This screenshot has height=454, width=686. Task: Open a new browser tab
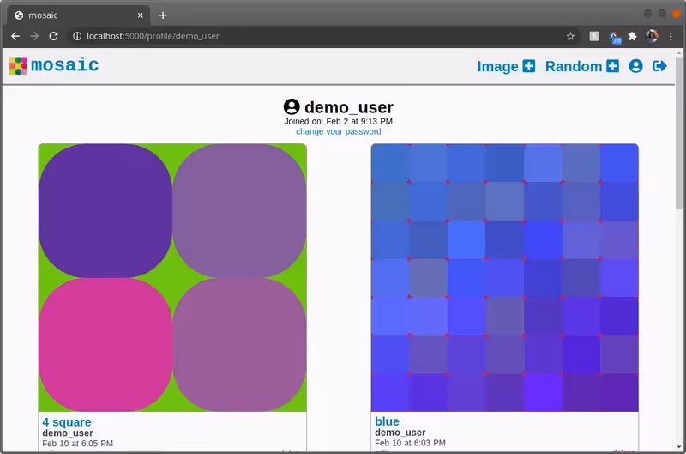163,15
